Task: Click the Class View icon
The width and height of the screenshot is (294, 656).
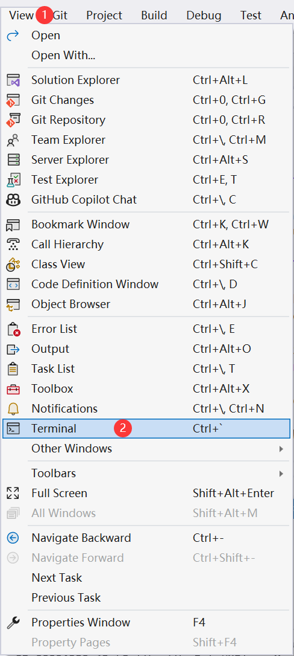Action: point(13,265)
